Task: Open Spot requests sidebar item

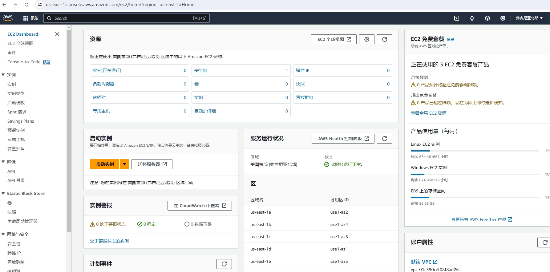Action: pyautogui.click(x=17, y=112)
